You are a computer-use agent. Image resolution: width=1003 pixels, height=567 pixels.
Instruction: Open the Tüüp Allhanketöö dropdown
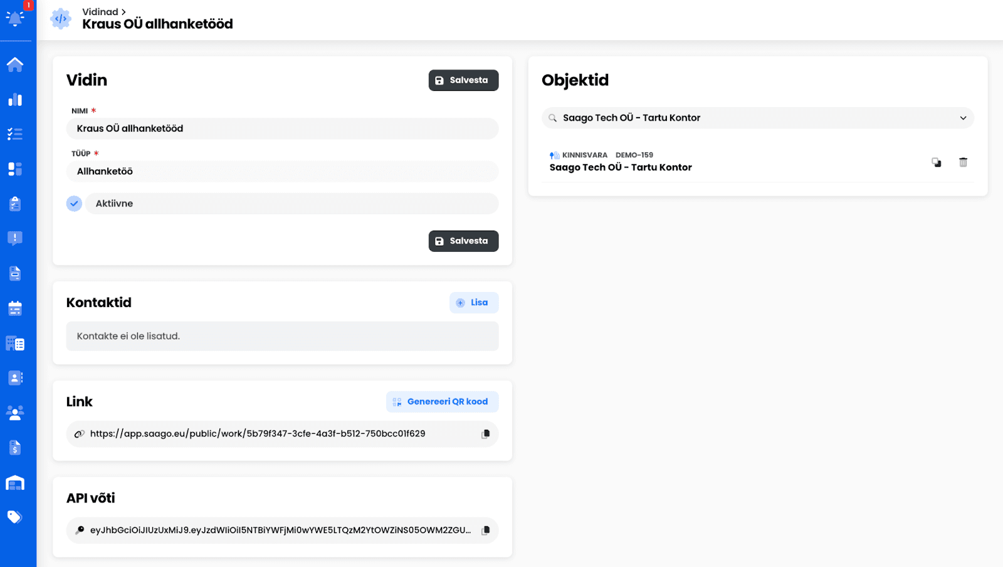(x=282, y=172)
